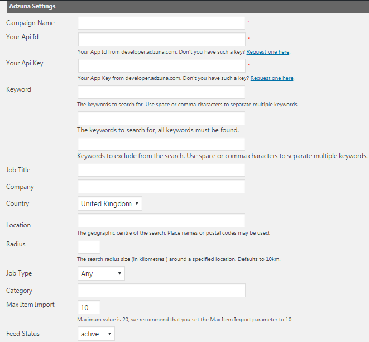Click the Your Api Key input field
Screen dimensions: 369x342
(161, 65)
